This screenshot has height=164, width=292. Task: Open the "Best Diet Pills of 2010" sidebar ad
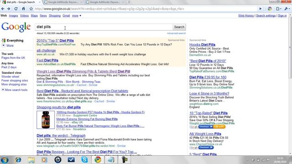(208, 61)
